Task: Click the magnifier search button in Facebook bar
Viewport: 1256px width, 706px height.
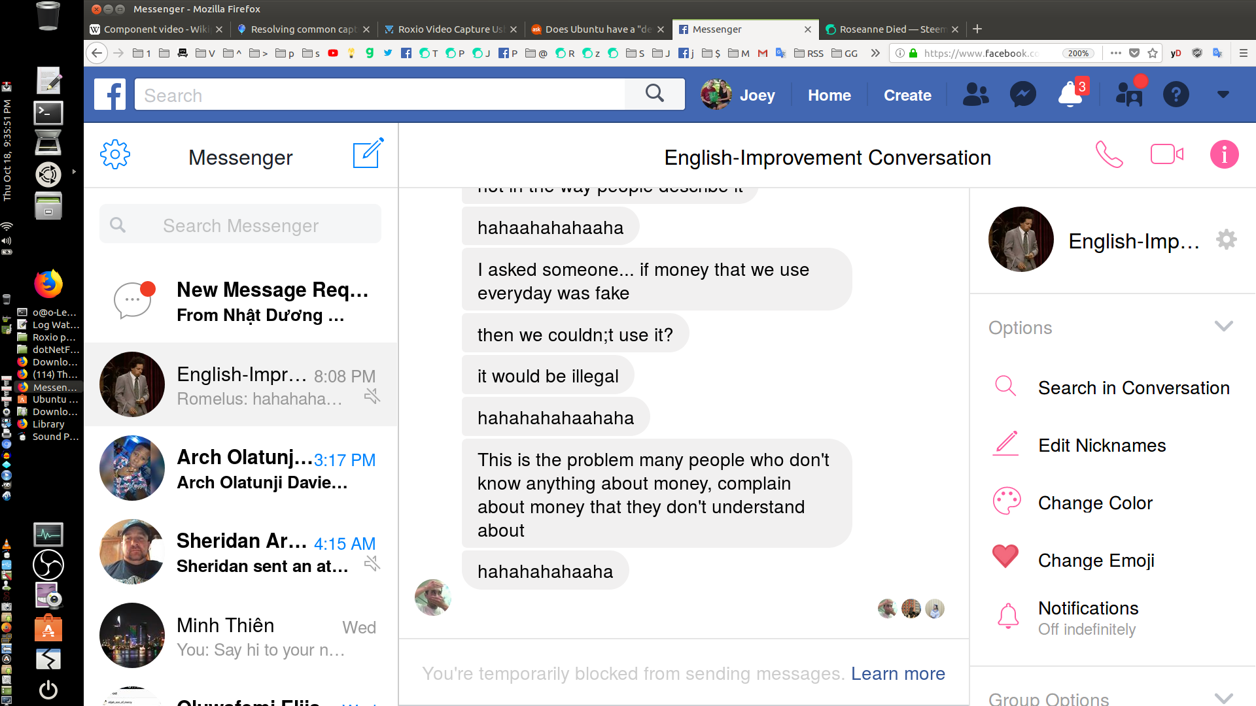Action: [655, 94]
